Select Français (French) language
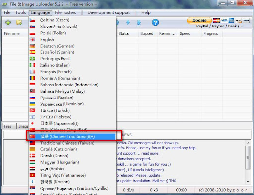 click(72, 72)
